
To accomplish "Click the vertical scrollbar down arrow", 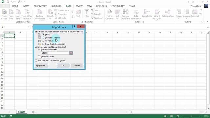I will click(208, 108).
